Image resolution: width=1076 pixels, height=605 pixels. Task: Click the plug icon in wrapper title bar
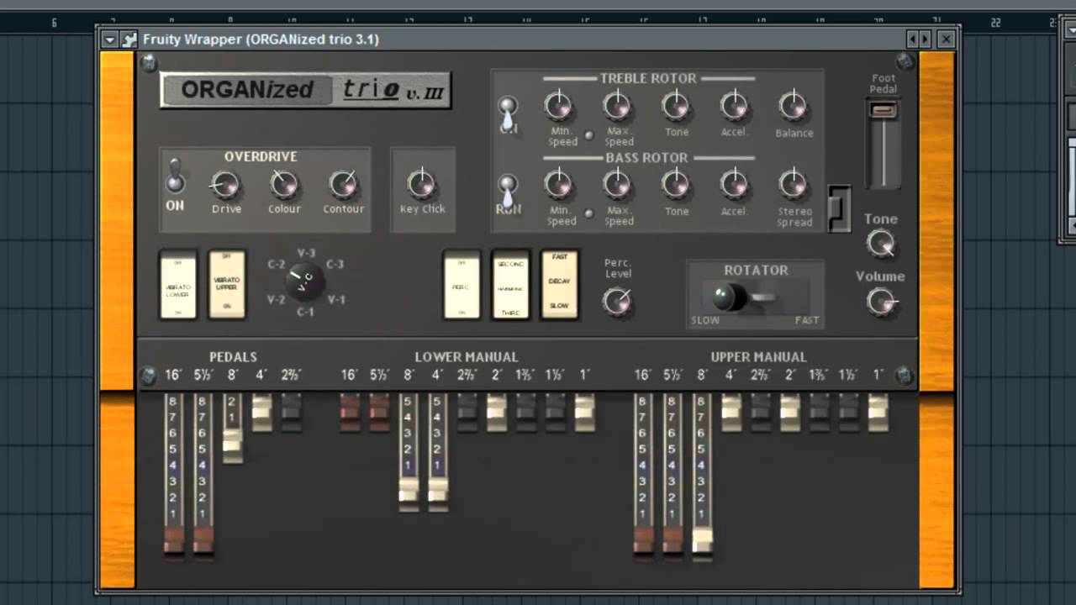[x=129, y=39]
